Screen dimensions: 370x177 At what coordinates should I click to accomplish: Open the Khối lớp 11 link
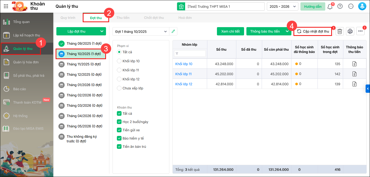pyautogui.click(x=184, y=74)
